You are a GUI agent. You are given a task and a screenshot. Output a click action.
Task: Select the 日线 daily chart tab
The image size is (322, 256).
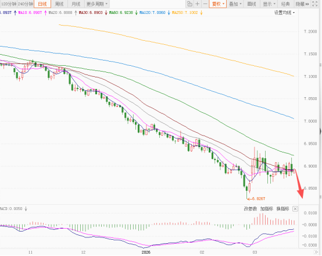tap(42, 4)
